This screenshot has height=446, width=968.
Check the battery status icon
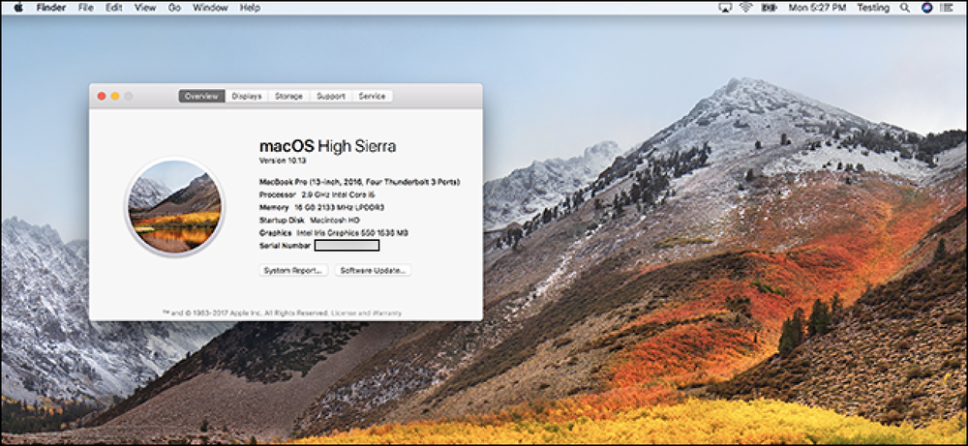[x=769, y=8]
